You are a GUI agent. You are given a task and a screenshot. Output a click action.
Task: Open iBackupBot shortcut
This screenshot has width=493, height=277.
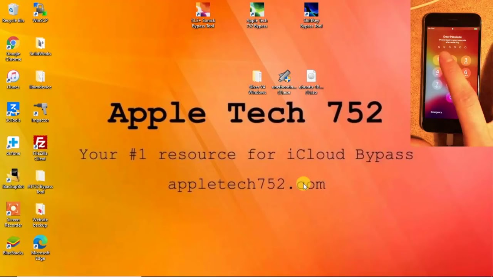[13, 179]
